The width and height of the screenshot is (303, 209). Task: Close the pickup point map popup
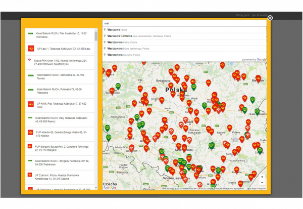click(270, 18)
